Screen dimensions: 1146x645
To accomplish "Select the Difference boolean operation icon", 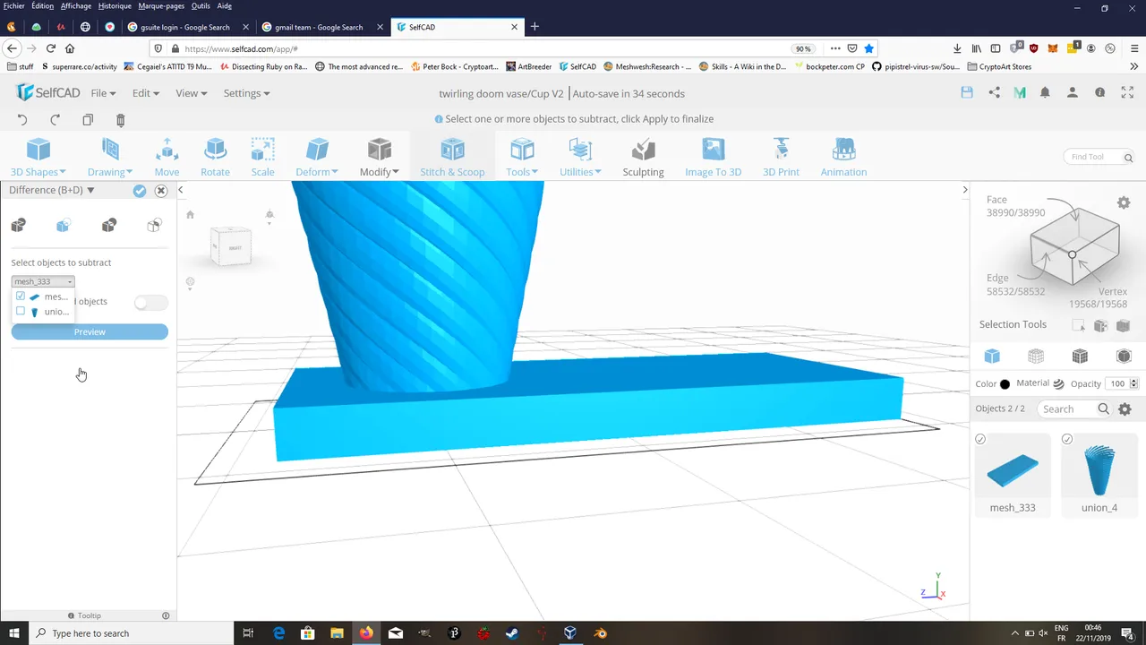I will pos(63,225).
